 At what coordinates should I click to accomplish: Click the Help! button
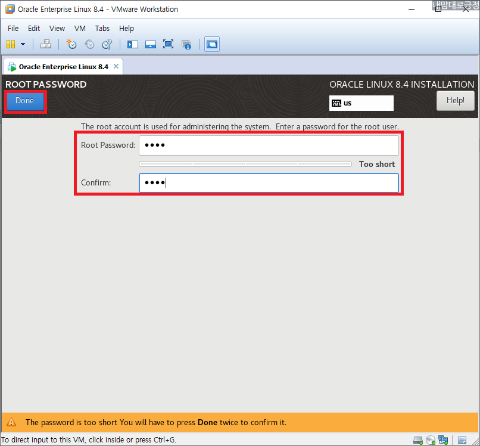pos(455,101)
